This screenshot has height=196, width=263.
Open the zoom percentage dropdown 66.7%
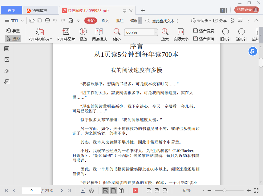[x=156, y=32]
